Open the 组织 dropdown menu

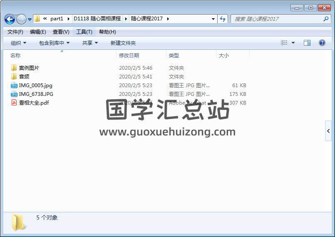tap(18, 43)
